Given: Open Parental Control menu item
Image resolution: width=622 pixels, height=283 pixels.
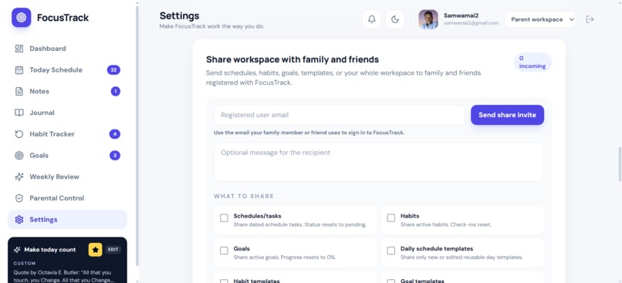Looking at the screenshot, I should pos(67,199).
